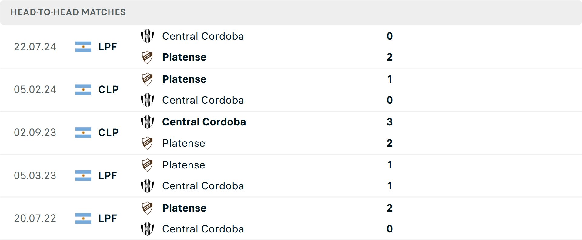Select the date 22.07.24
Viewport: 582px width, 240px height.
pyautogui.click(x=35, y=47)
